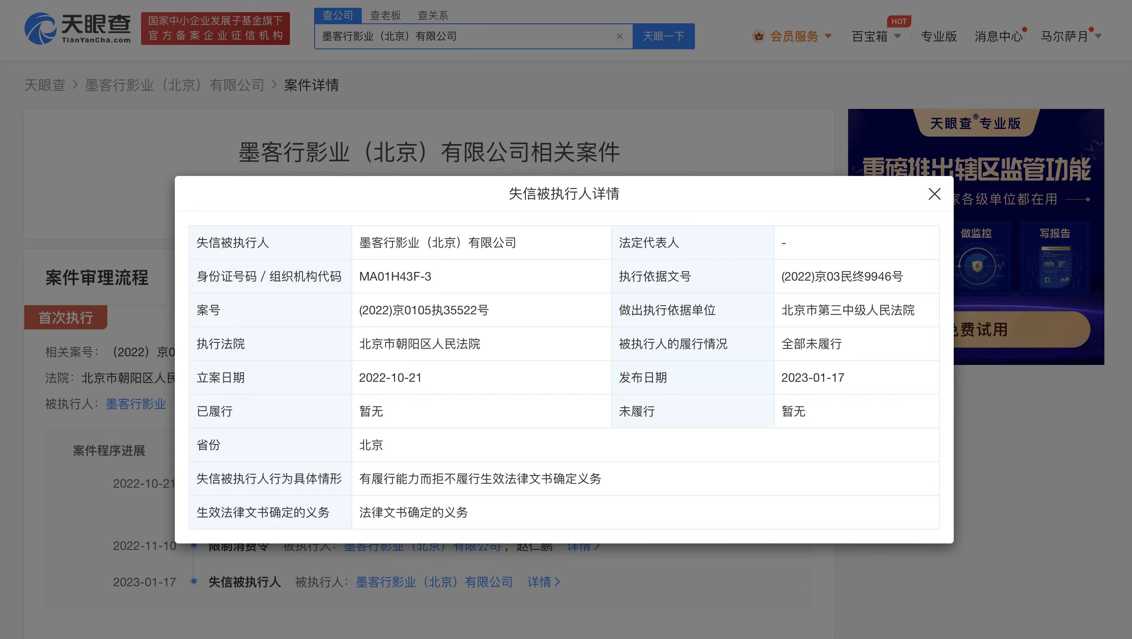
Task: Click the 马尔萨月 username
Action: [x=1064, y=36]
